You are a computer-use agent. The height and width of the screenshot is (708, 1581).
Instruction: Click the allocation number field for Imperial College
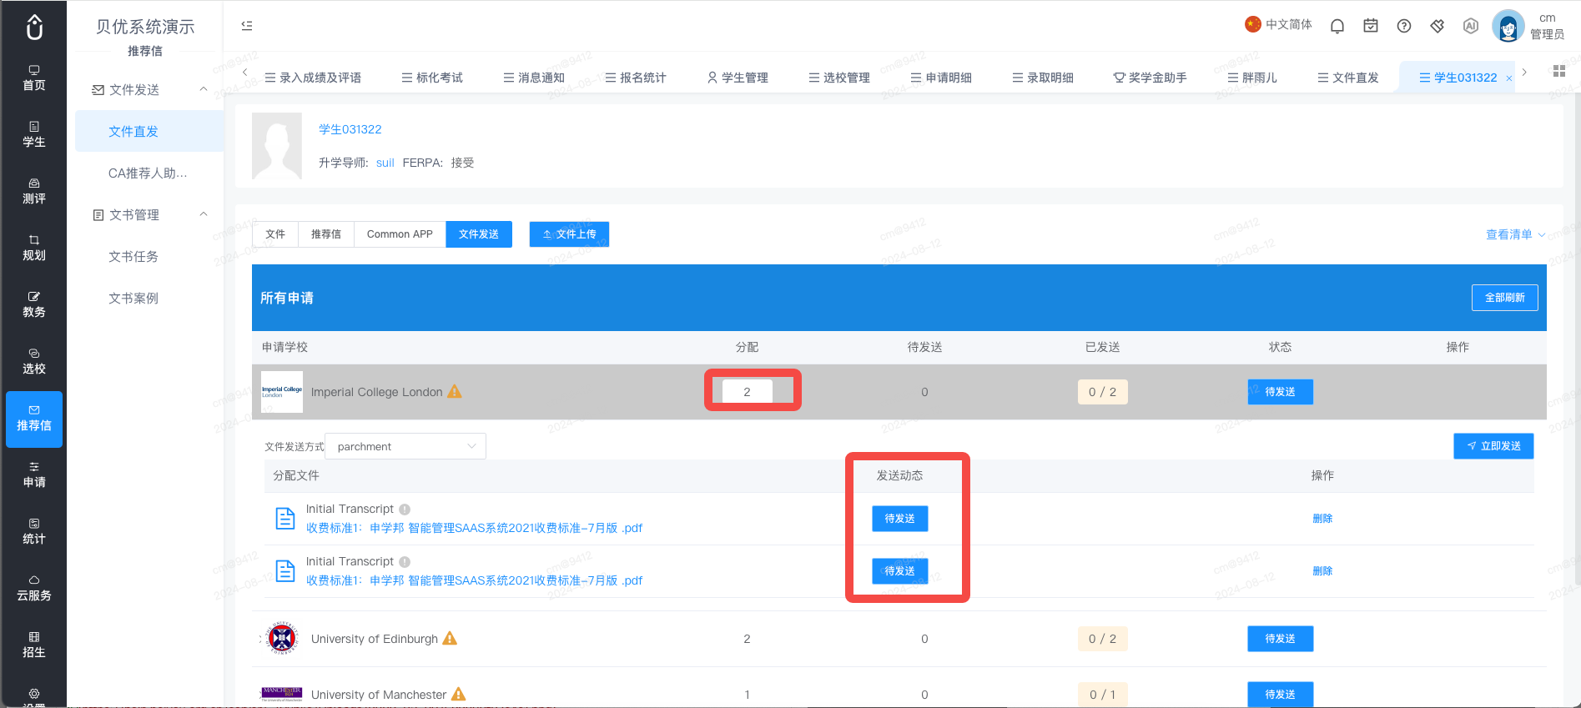coord(747,391)
